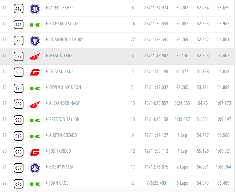Click number badge 412

18,9
